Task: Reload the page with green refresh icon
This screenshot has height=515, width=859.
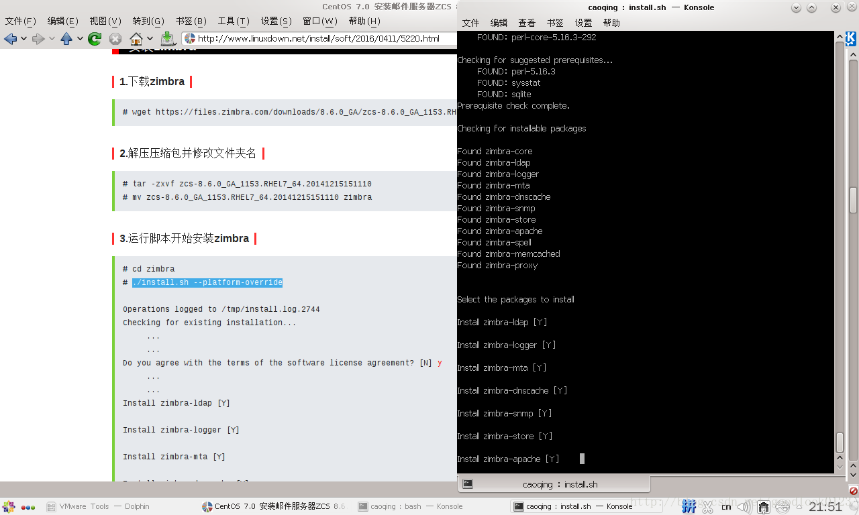Action: pyautogui.click(x=95, y=39)
